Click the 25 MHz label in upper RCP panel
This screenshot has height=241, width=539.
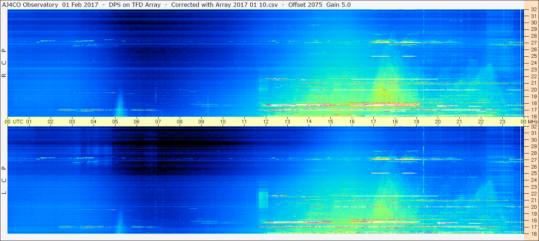(x=534, y=56)
